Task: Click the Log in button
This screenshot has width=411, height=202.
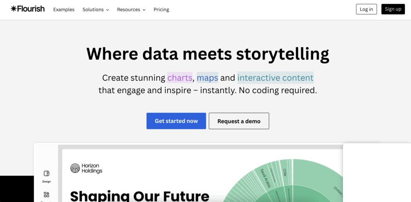Action: 366,9
